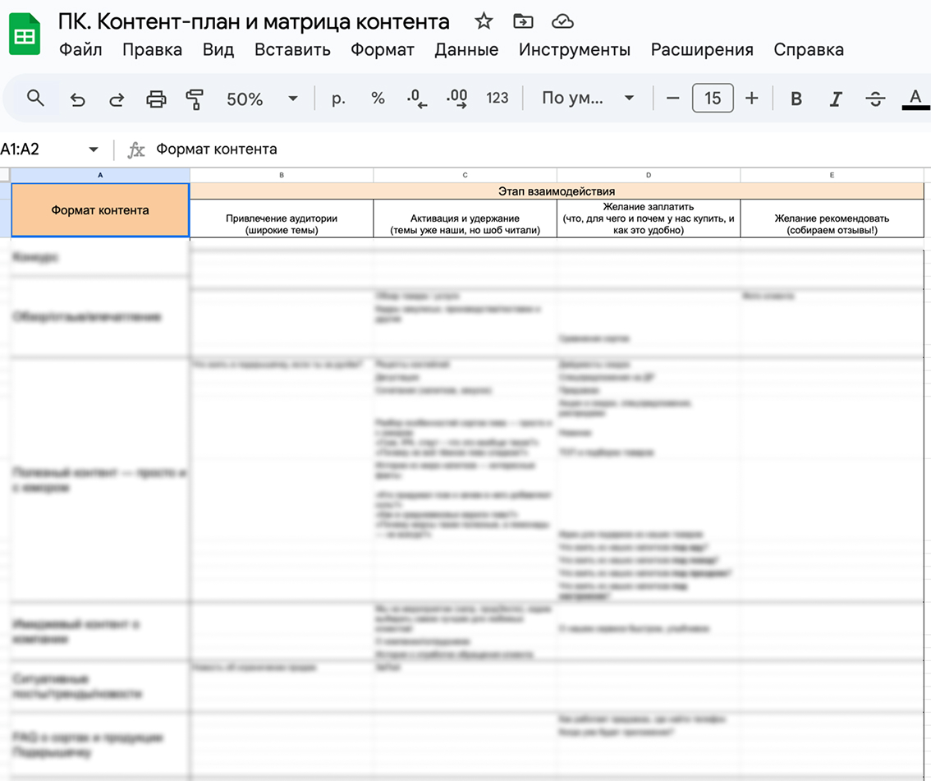This screenshot has height=781, width=931.
Task: Click the search menus magnifier icon
Action: [35, 98]
